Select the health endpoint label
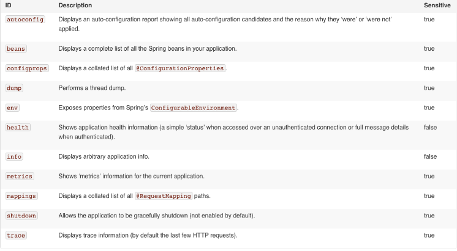Viewport: 457px width, 251px height. [x=18, y=128]
